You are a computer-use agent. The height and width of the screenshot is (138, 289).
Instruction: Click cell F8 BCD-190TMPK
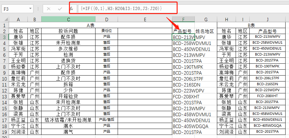[x=184, y=67]
